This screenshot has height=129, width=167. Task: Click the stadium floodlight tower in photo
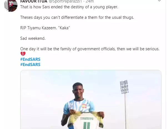click(124, 104)
